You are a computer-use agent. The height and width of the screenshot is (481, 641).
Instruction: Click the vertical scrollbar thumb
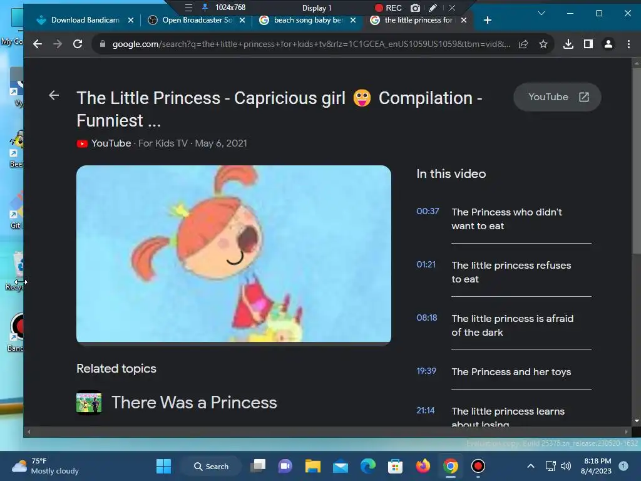click(636, 160)
